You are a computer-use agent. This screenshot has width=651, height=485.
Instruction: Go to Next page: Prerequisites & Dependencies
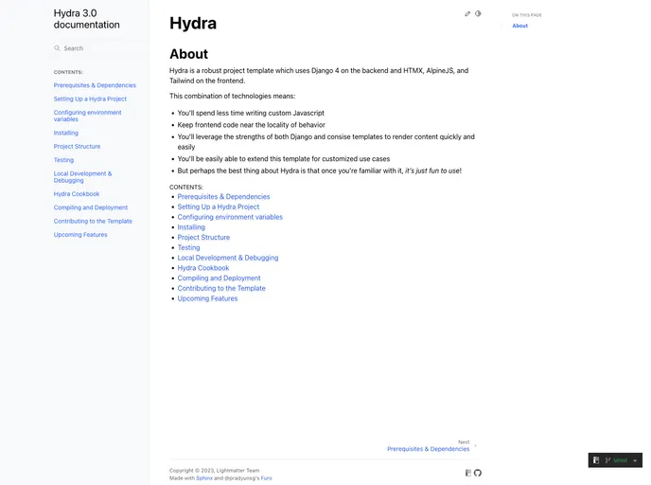pyautogui.click(x=429, y=446)
